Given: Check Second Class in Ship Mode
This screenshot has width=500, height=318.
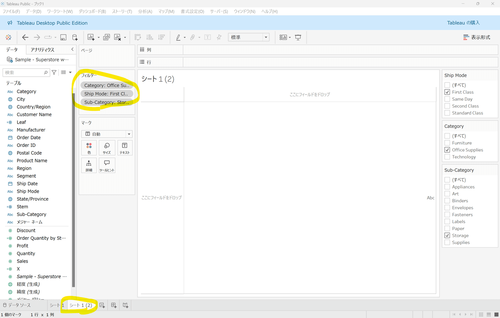Looking at the screenshot, I should coord(447,106).
